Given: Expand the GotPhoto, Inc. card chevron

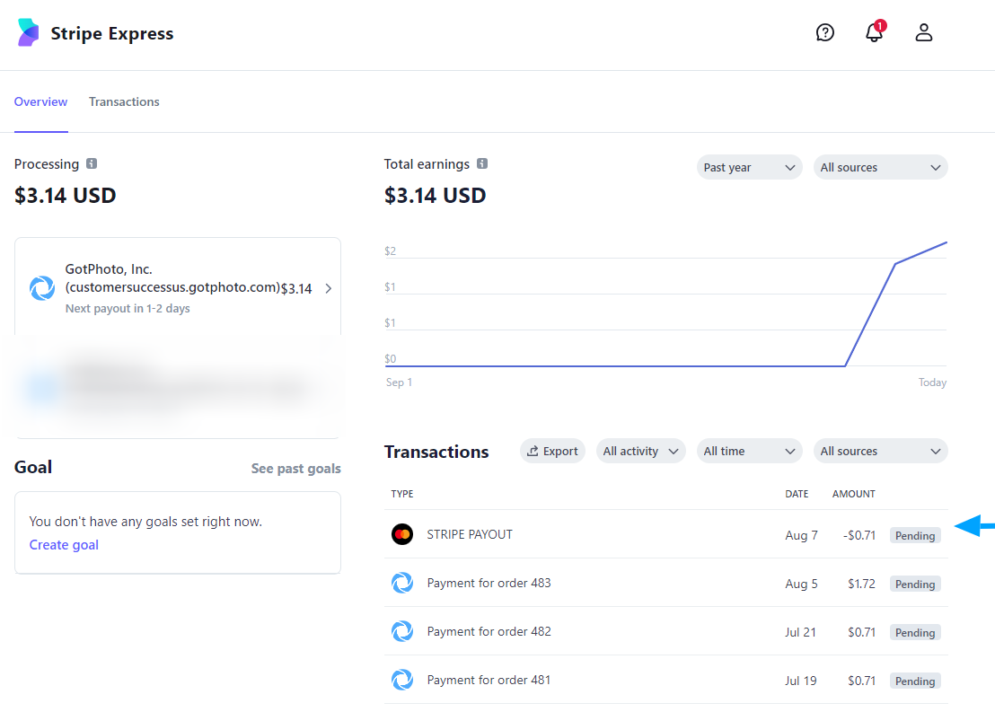Looking at the screenshot, I should pyautogui.click(x=328, y=289).
